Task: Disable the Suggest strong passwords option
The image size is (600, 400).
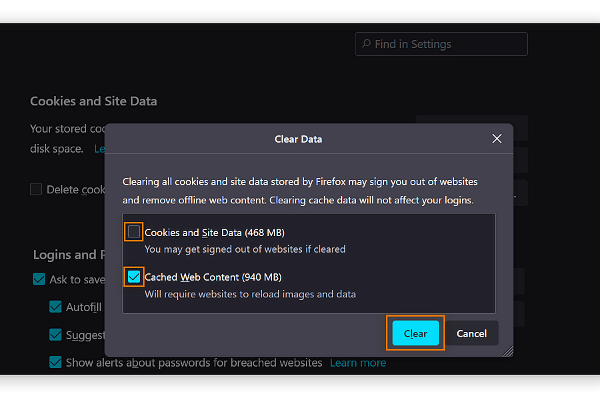Action: [55, 335]
